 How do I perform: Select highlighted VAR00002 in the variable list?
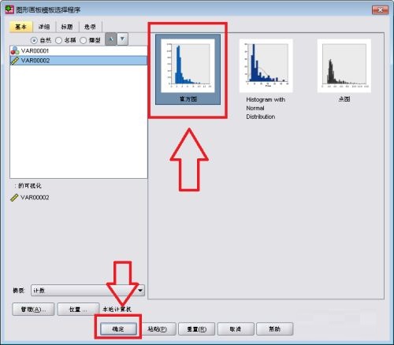(x=78, y=61)
